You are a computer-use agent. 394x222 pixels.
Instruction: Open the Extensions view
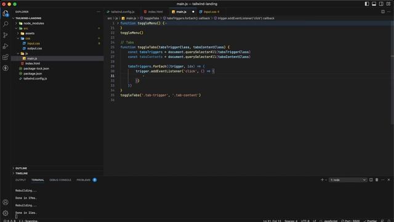[6, 57]
